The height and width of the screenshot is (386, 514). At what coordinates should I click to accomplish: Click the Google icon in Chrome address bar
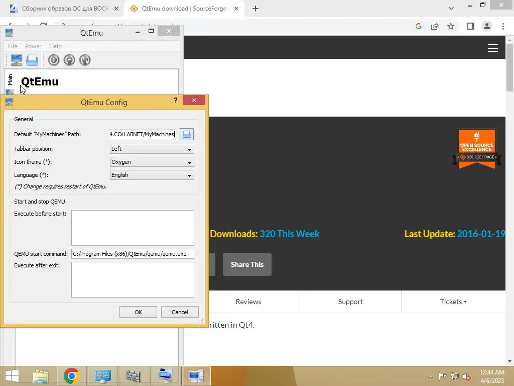[x=418, y=26]
